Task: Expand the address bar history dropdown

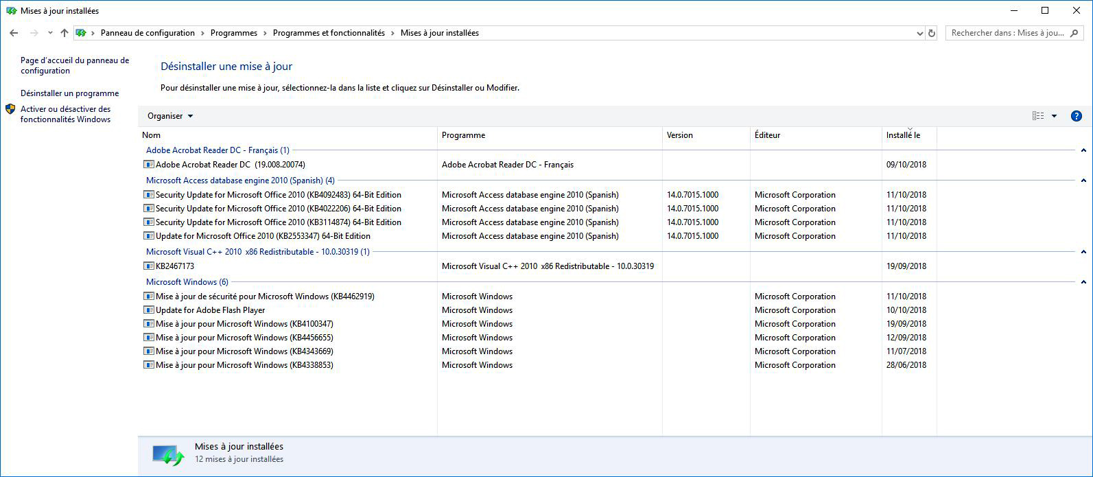Action: pos(920,33)
